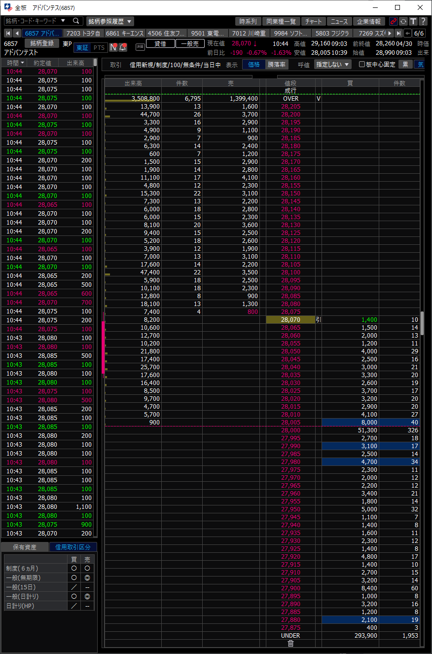Screen dimensions: 432x654
Task: Click the alert bell icon
Action: [x=123, y=47]
